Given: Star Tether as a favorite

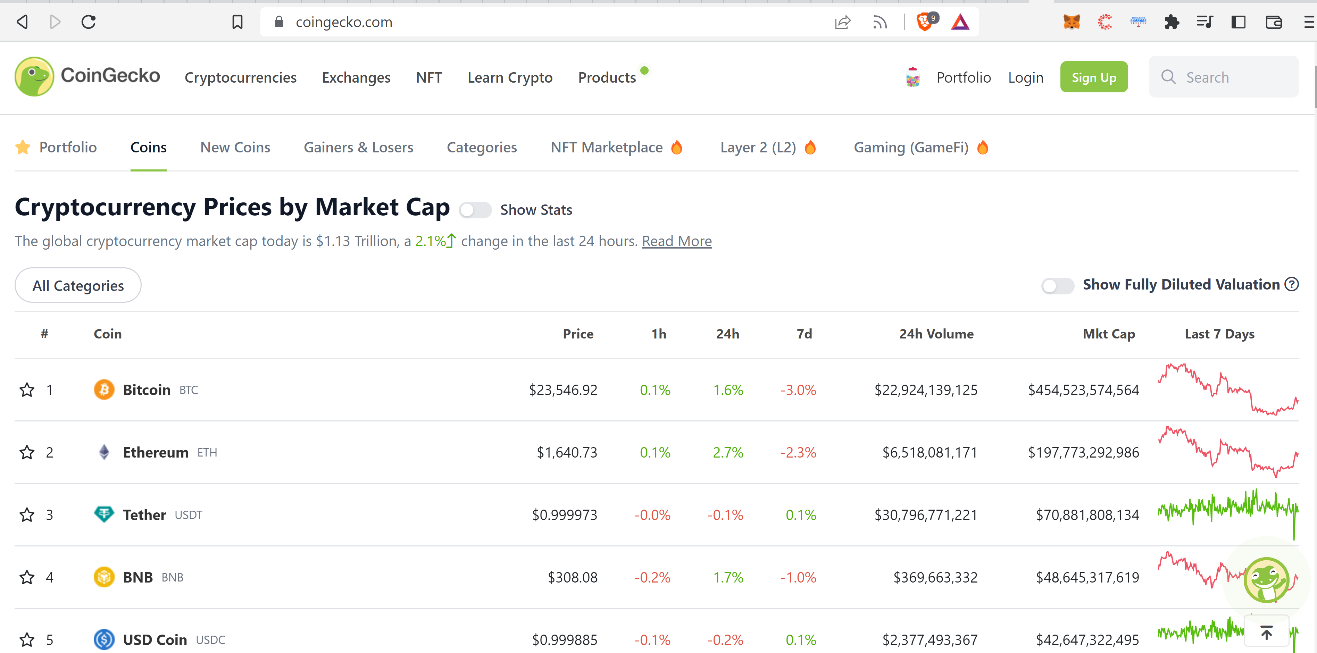Looking at the screenshot, I should [x=27, y=515].
